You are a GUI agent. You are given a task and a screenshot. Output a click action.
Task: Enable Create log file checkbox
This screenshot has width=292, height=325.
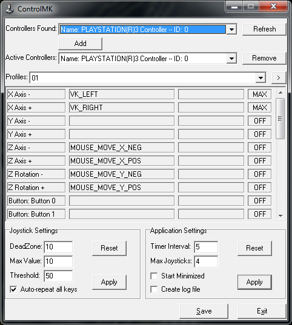tap(154, 289)
